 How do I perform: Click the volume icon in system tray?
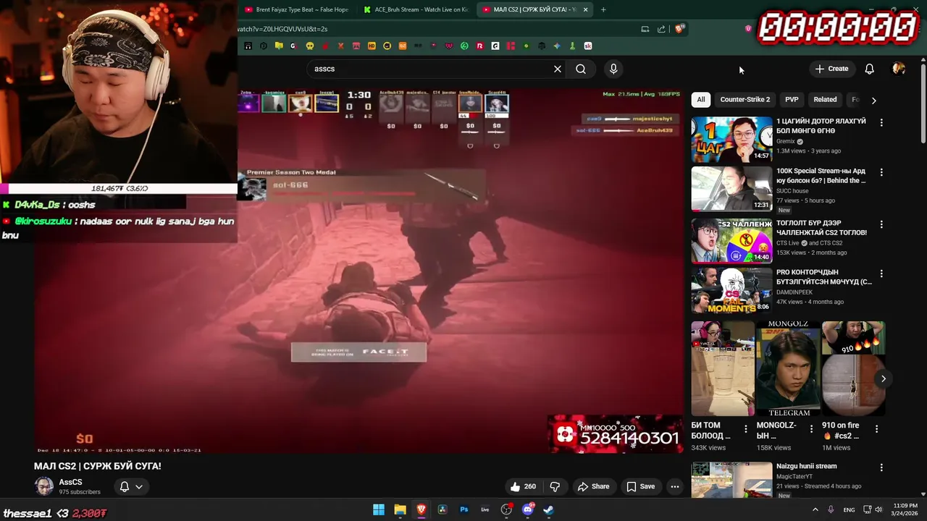pyautogui.click(x=878, y=509)
